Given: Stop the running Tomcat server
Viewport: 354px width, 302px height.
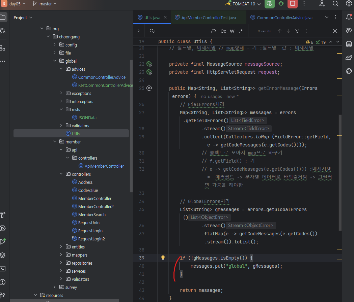Looking at the screenshot, I should 292,4.
